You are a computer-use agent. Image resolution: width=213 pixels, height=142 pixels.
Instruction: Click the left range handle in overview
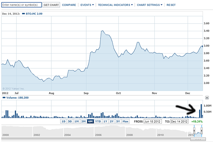coord(194,131)
